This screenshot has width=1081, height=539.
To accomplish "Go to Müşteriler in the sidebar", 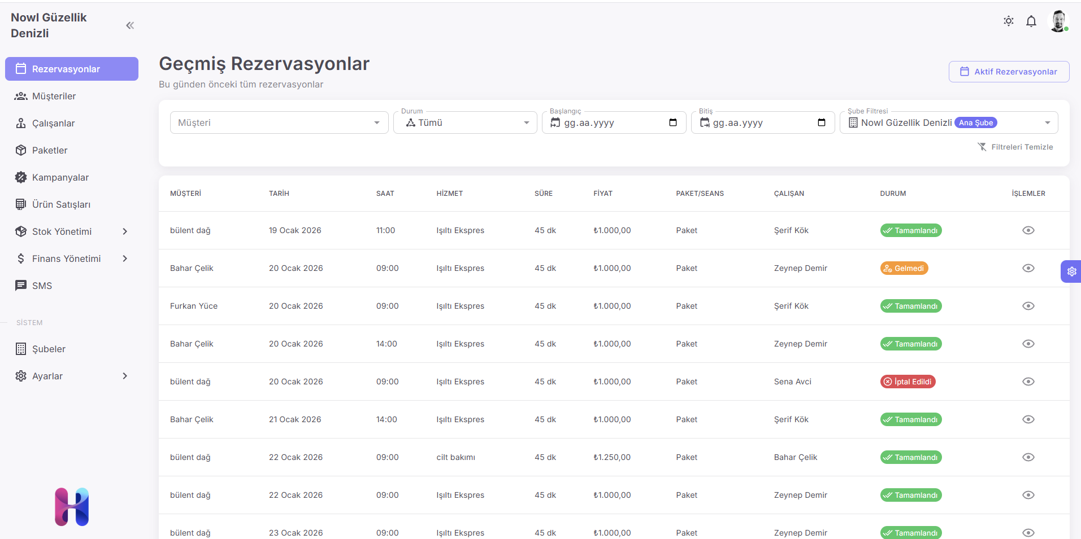I will coord(54,96).
